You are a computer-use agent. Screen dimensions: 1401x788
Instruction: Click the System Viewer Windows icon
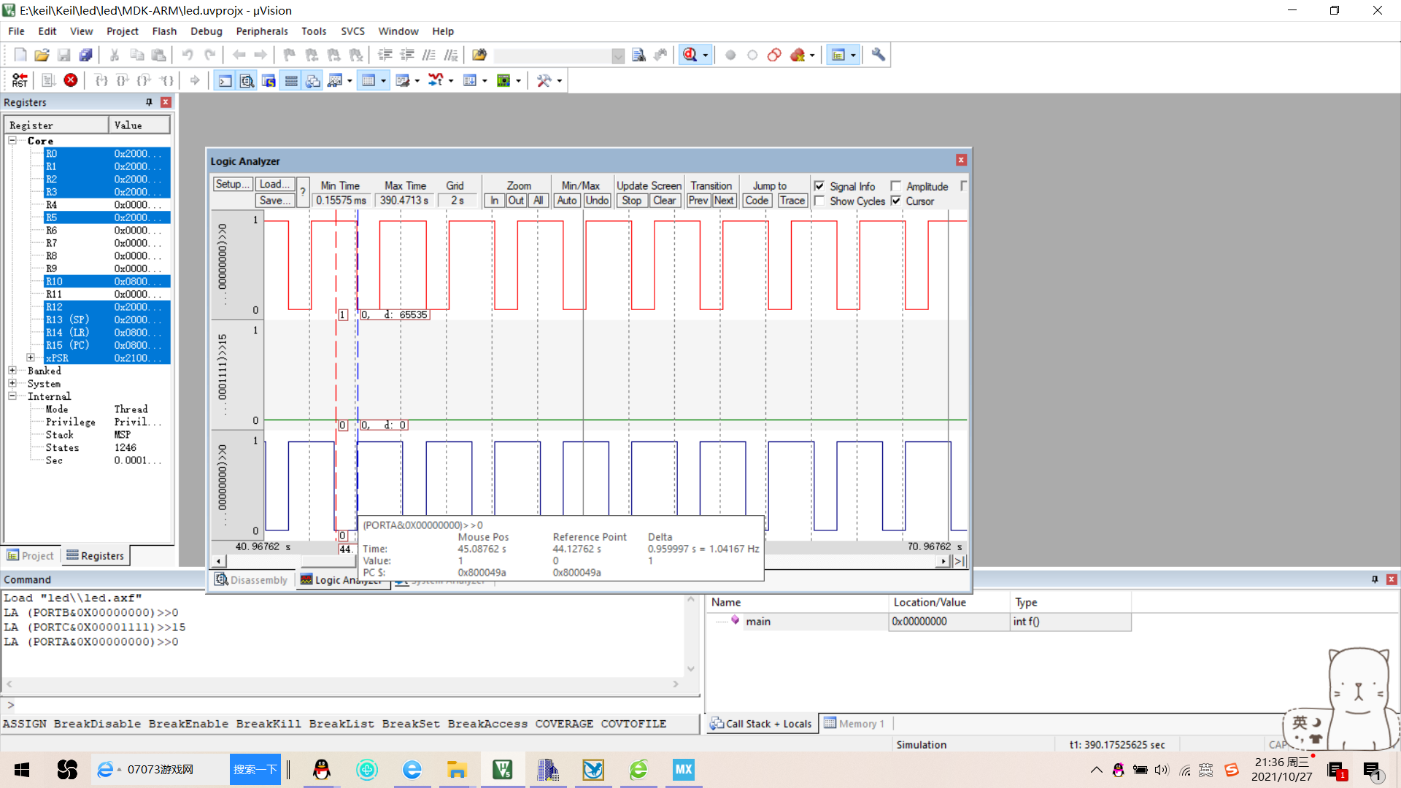pos(504,80)
